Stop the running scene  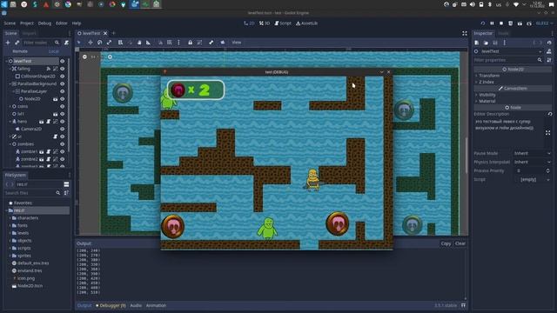501,23
